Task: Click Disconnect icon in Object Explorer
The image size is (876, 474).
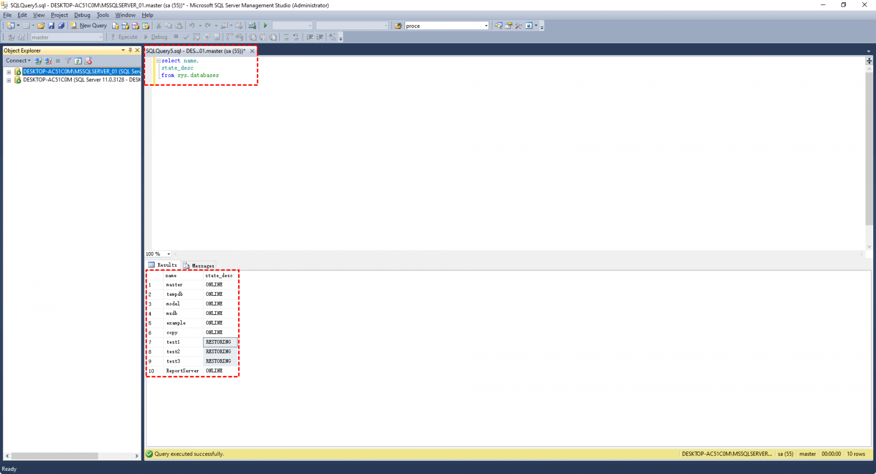Action: 48,61
